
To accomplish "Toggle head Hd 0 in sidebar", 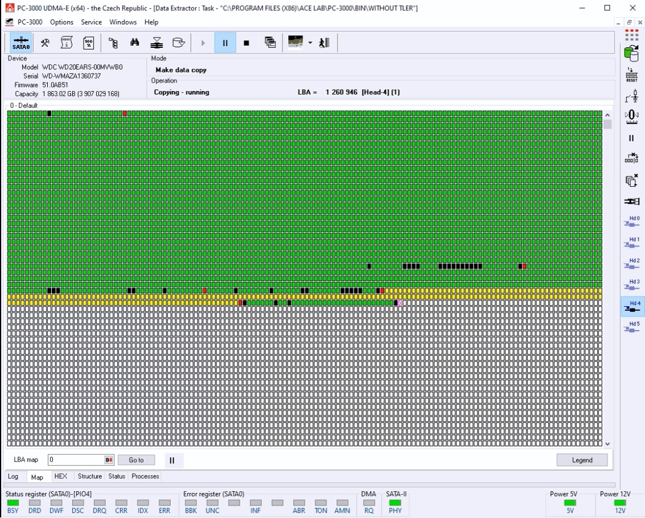I will coord(632,222).
